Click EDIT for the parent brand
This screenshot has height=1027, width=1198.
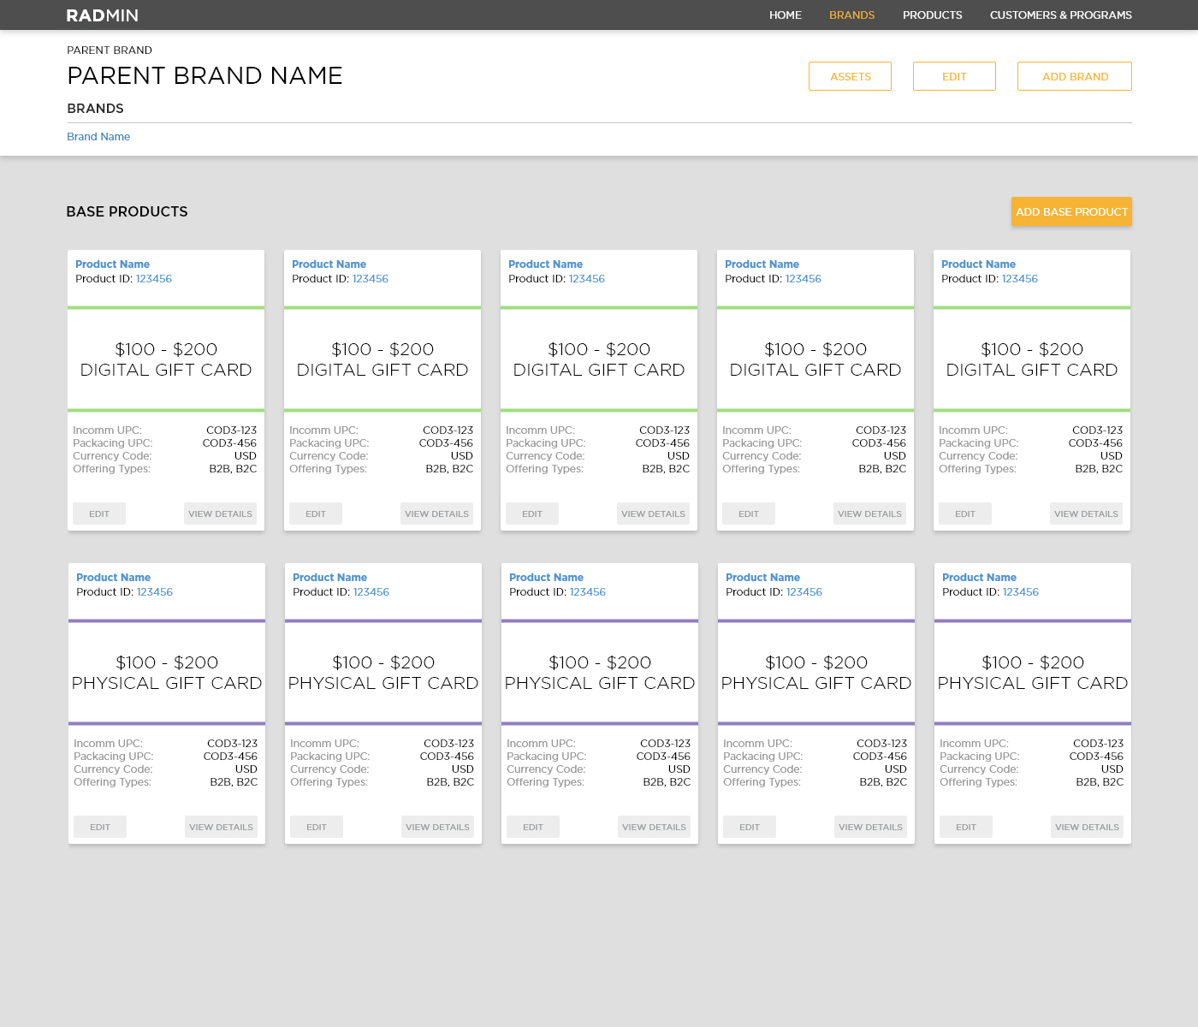pos(954,76)
